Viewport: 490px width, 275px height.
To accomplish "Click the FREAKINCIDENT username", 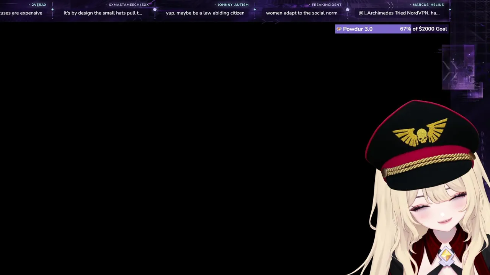I will (x=327, y=5).
